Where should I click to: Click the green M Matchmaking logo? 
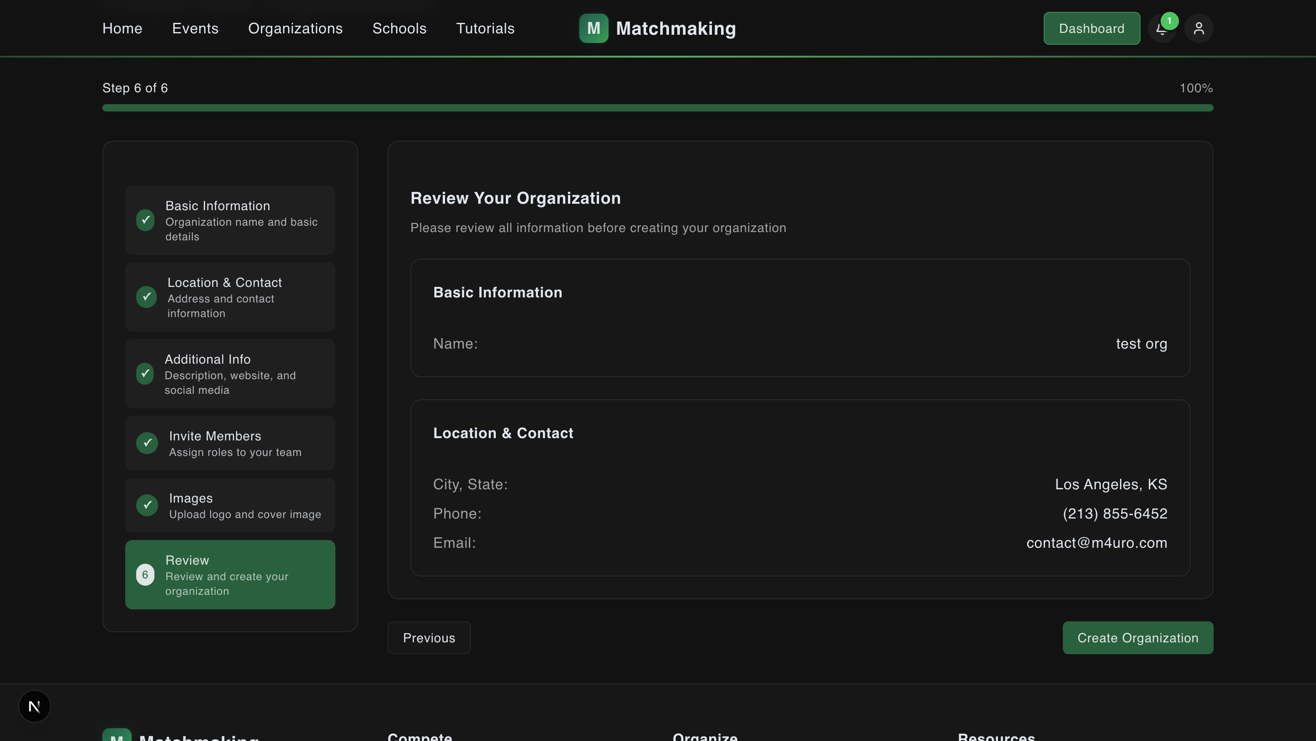pos(593,29)
